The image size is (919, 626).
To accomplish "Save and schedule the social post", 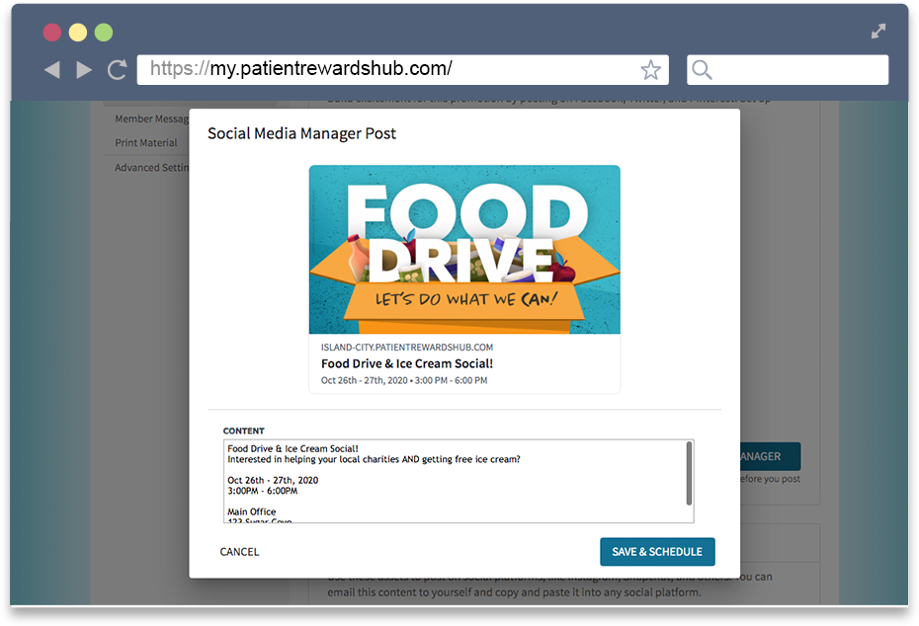I will (x=657, y=552).
